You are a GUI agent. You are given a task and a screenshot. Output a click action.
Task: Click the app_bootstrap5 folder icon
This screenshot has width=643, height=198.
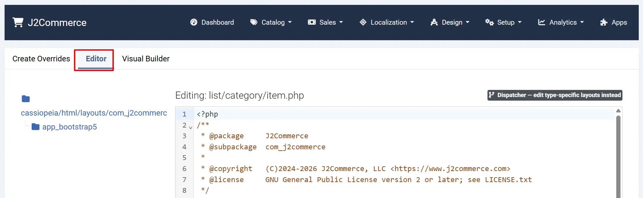36,127
